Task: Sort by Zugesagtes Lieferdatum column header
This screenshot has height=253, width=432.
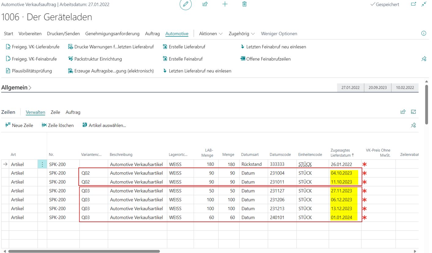Action: click(342, 152)
